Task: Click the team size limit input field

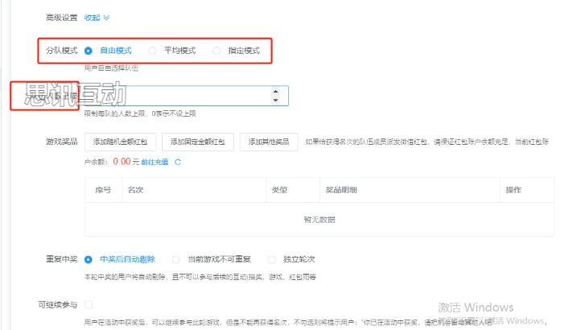Action: [x=186, y=96]
